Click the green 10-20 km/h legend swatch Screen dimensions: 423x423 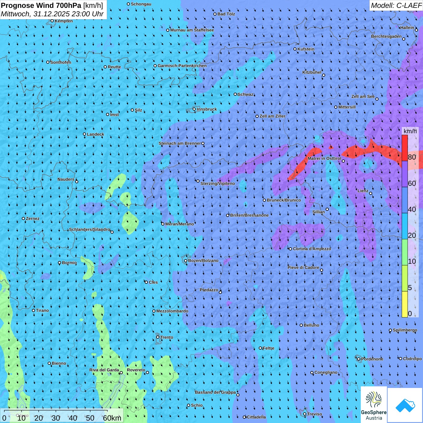[405, 252]
